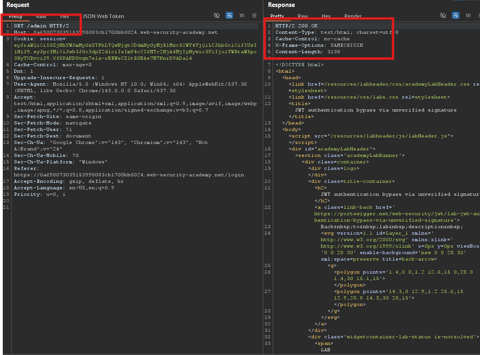The width and height of the screenshot is (480, 355).
Task: Click 'Accept-Encoding: gzip, deflate, br' header
Action: coord(69,181)
